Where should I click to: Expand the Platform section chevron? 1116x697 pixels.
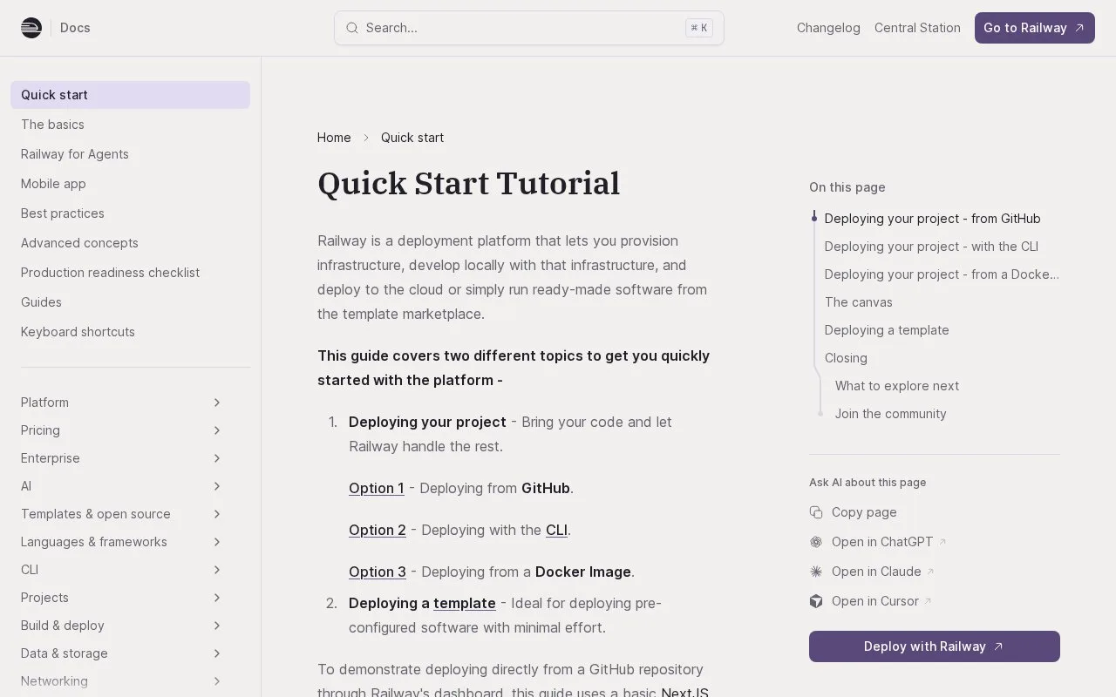click(217, 403)
